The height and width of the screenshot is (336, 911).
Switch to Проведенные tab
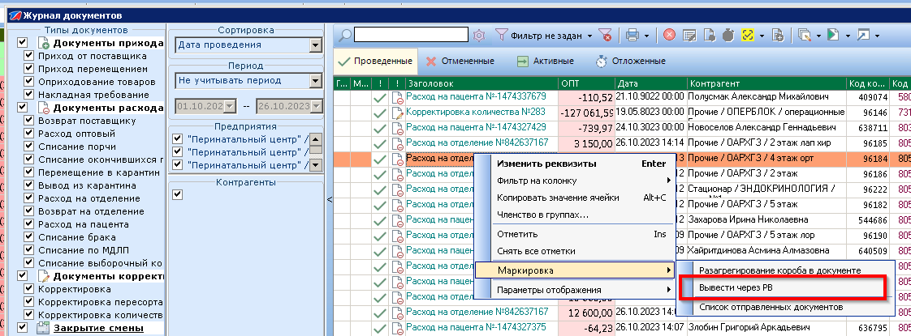pos(375,61)
